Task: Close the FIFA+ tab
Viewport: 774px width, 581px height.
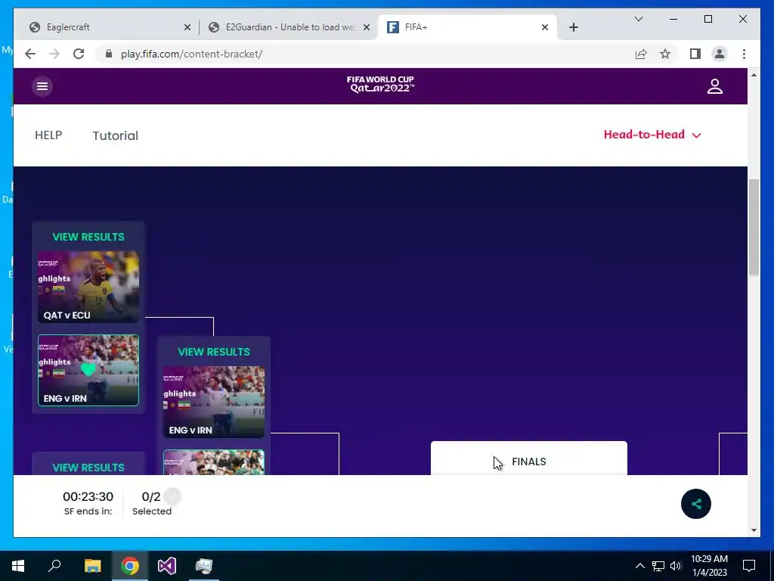Action: coord(545,27)
